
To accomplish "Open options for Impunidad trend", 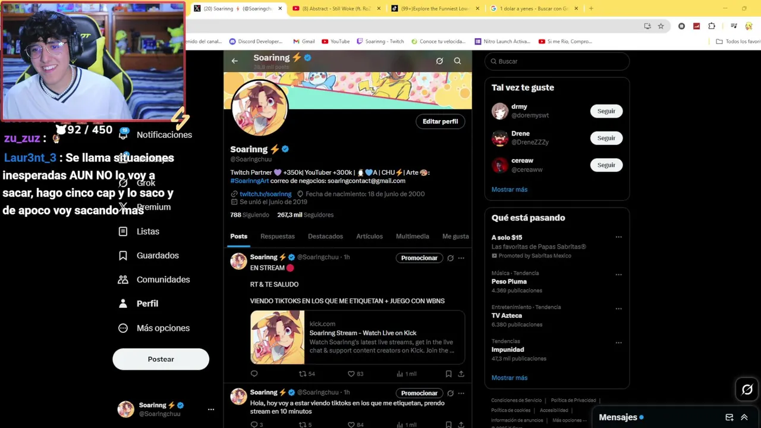I will point(618,342).
